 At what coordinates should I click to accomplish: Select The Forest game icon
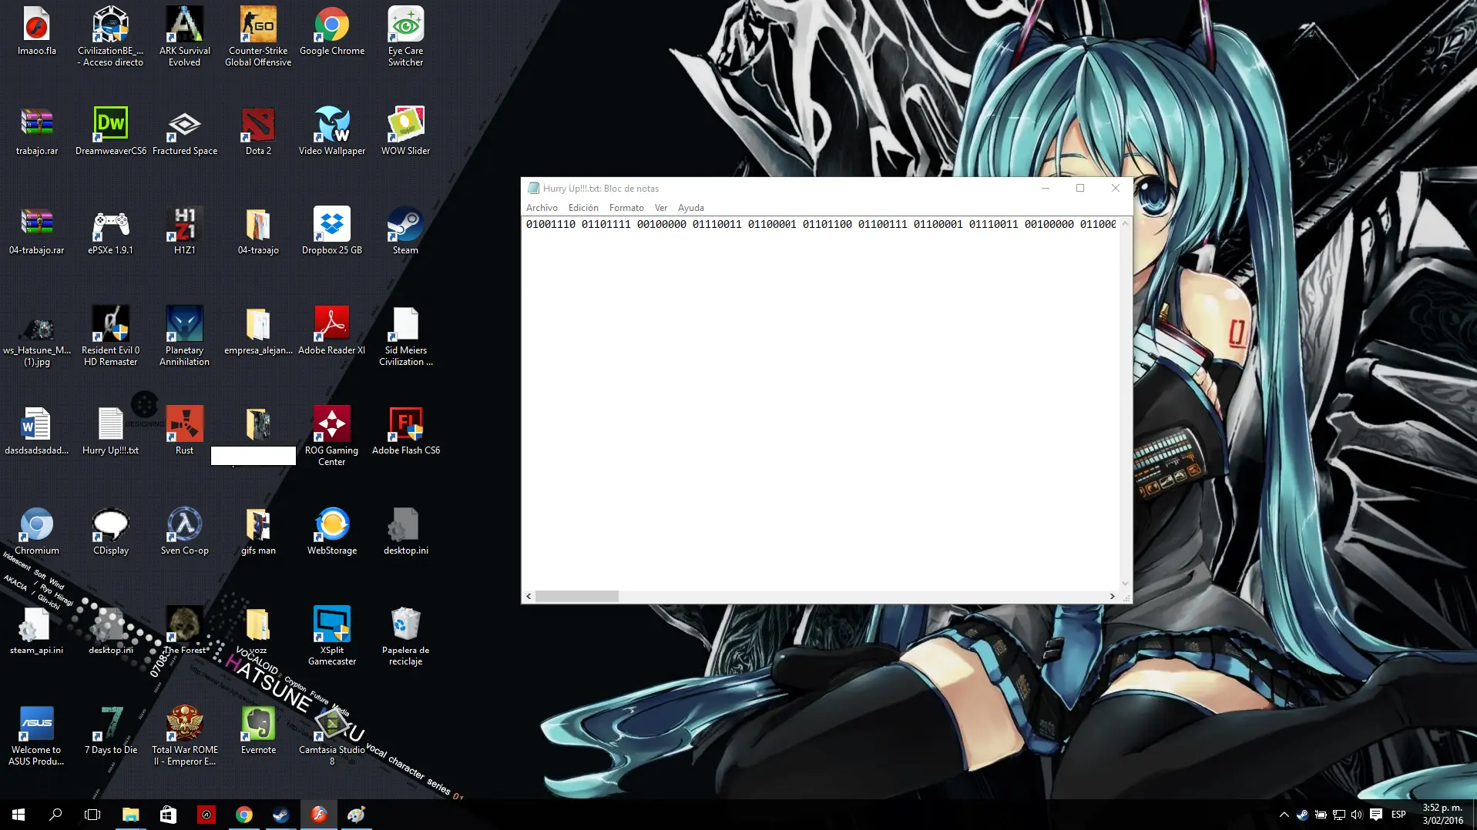185,631
